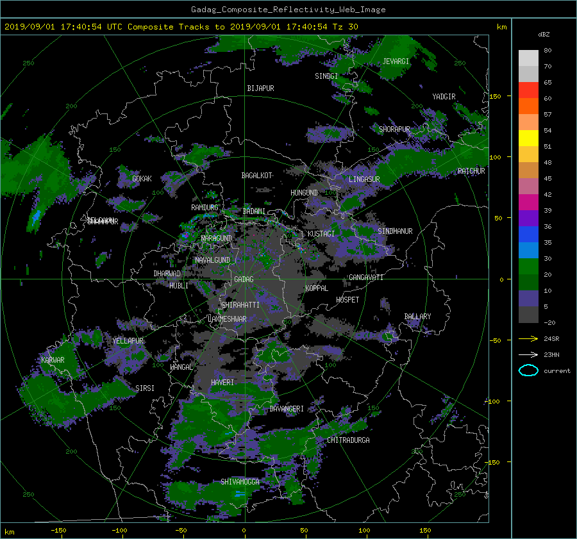577x539 pixels.
Task: Click the SHIVAMOGGA label
Action: click(240, 482)
